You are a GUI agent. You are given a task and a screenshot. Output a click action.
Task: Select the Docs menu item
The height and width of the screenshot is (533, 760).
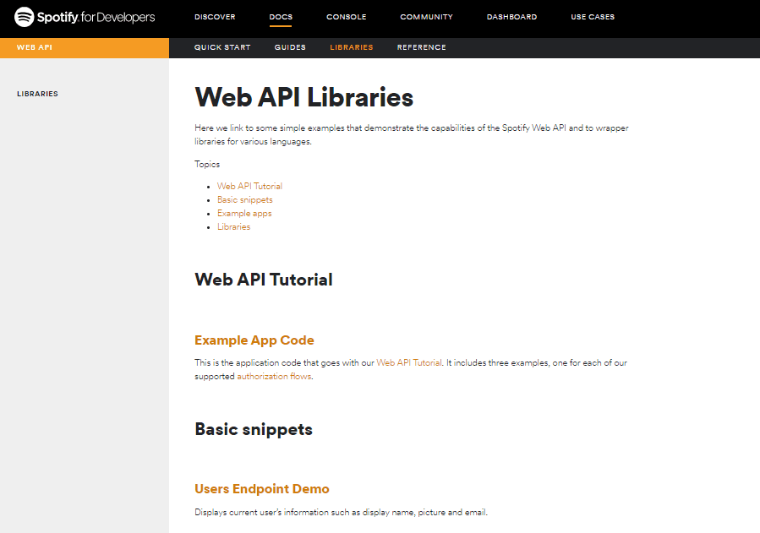pyautogui.click(x=281, y=17)
